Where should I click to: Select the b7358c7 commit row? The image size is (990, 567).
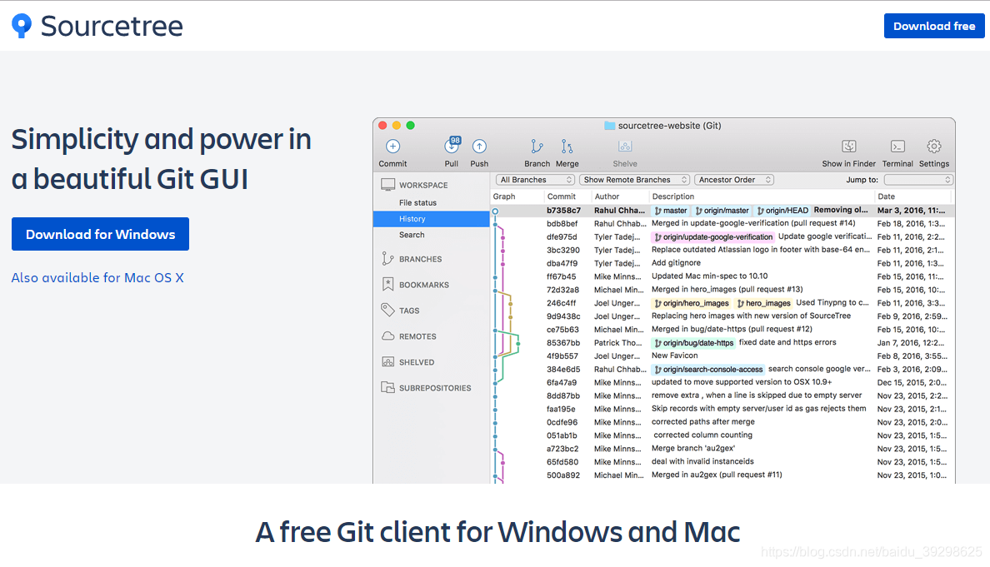point(722,210)
